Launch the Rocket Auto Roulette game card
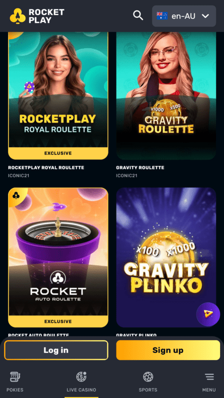 pos(58,257)
